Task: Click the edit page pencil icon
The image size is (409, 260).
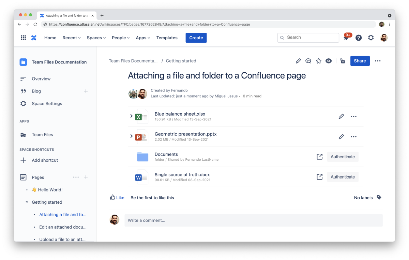Action: [x=298, y=61]
